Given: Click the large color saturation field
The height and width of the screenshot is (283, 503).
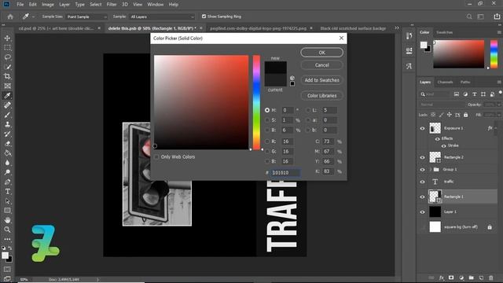Looking at the screenshot, I should [201, 102].
